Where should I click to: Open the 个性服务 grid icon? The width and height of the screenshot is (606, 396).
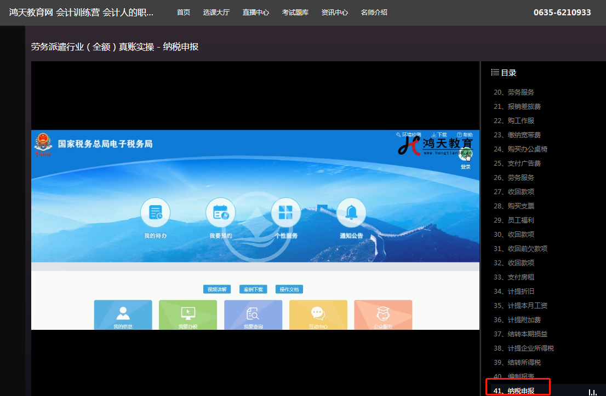coord(286,212)
